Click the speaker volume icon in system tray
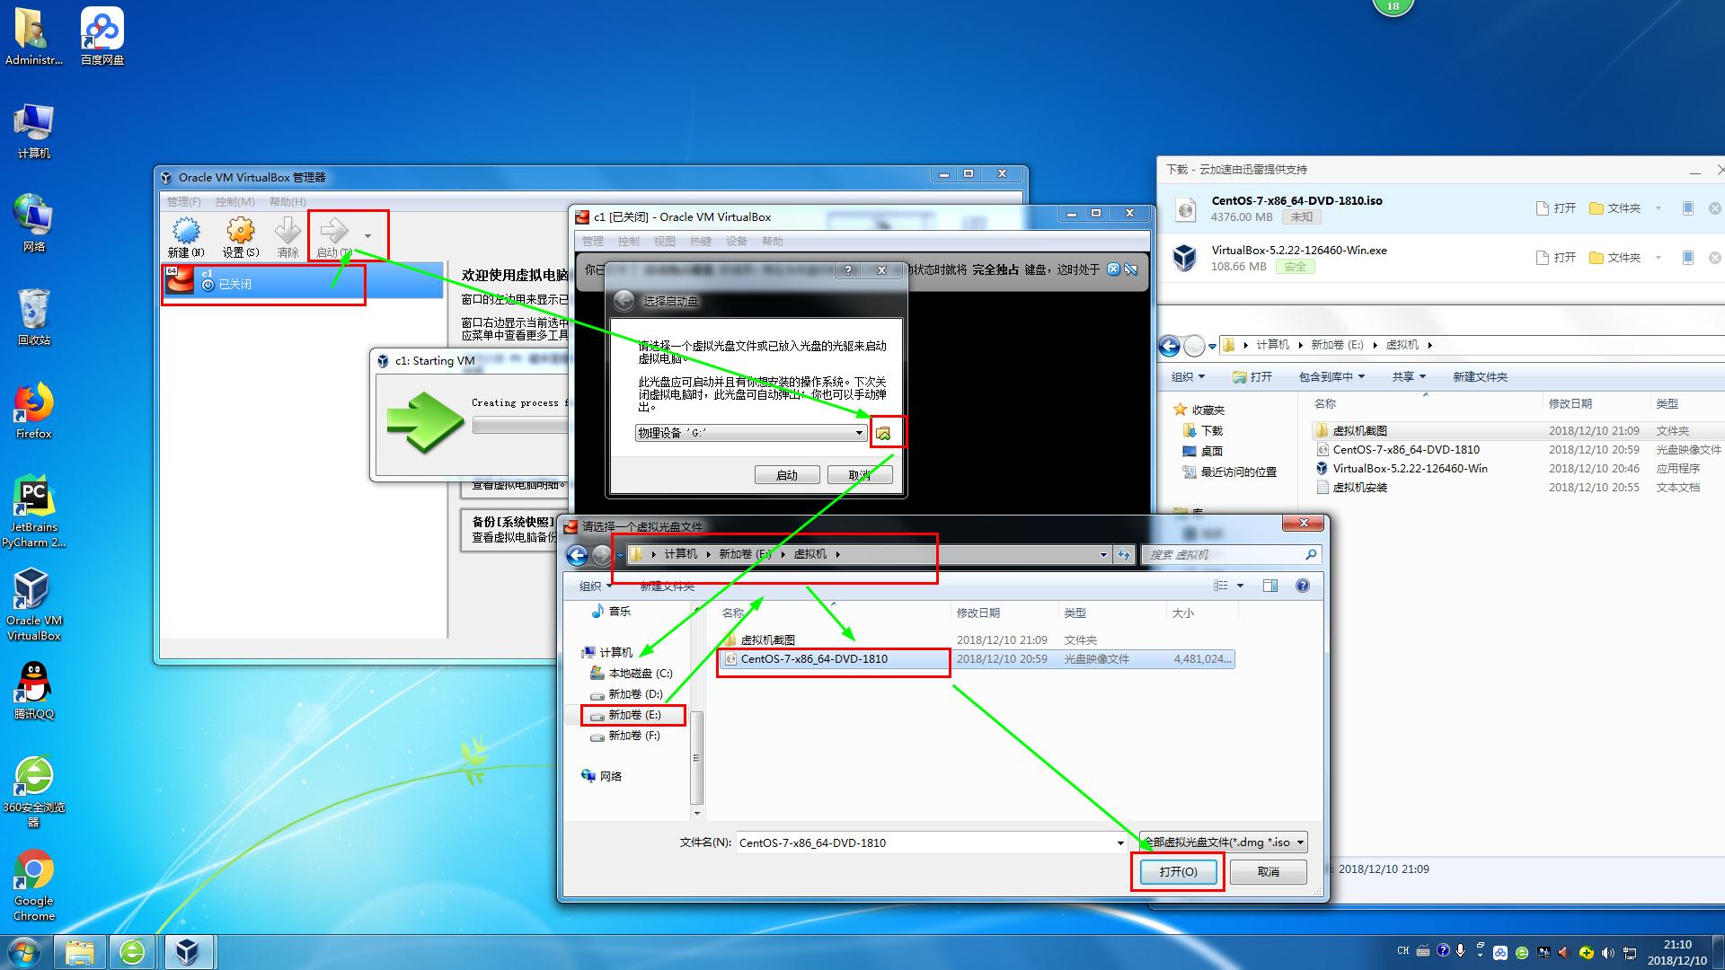The image size is (1725, 970). click(x=1607, y=952)
